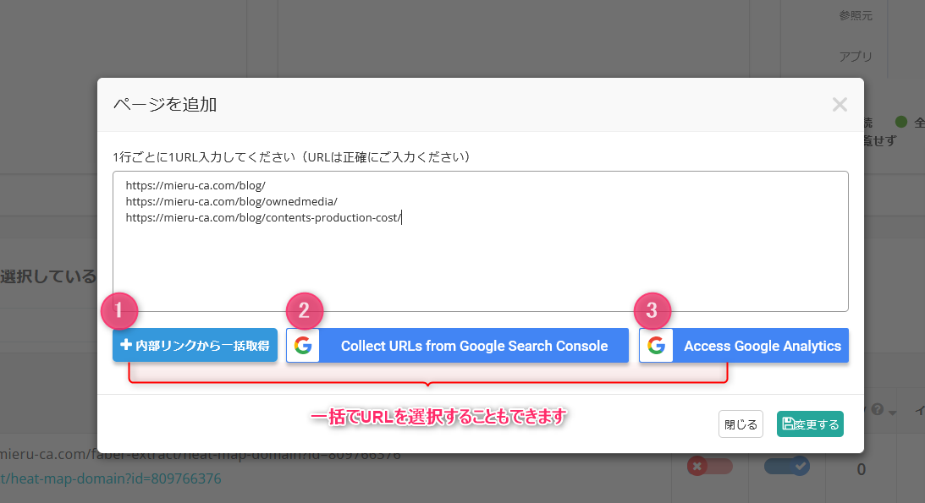Select the アプリ menu item
925x503 pixels.
pyautogui.click(x=856, y=56)
